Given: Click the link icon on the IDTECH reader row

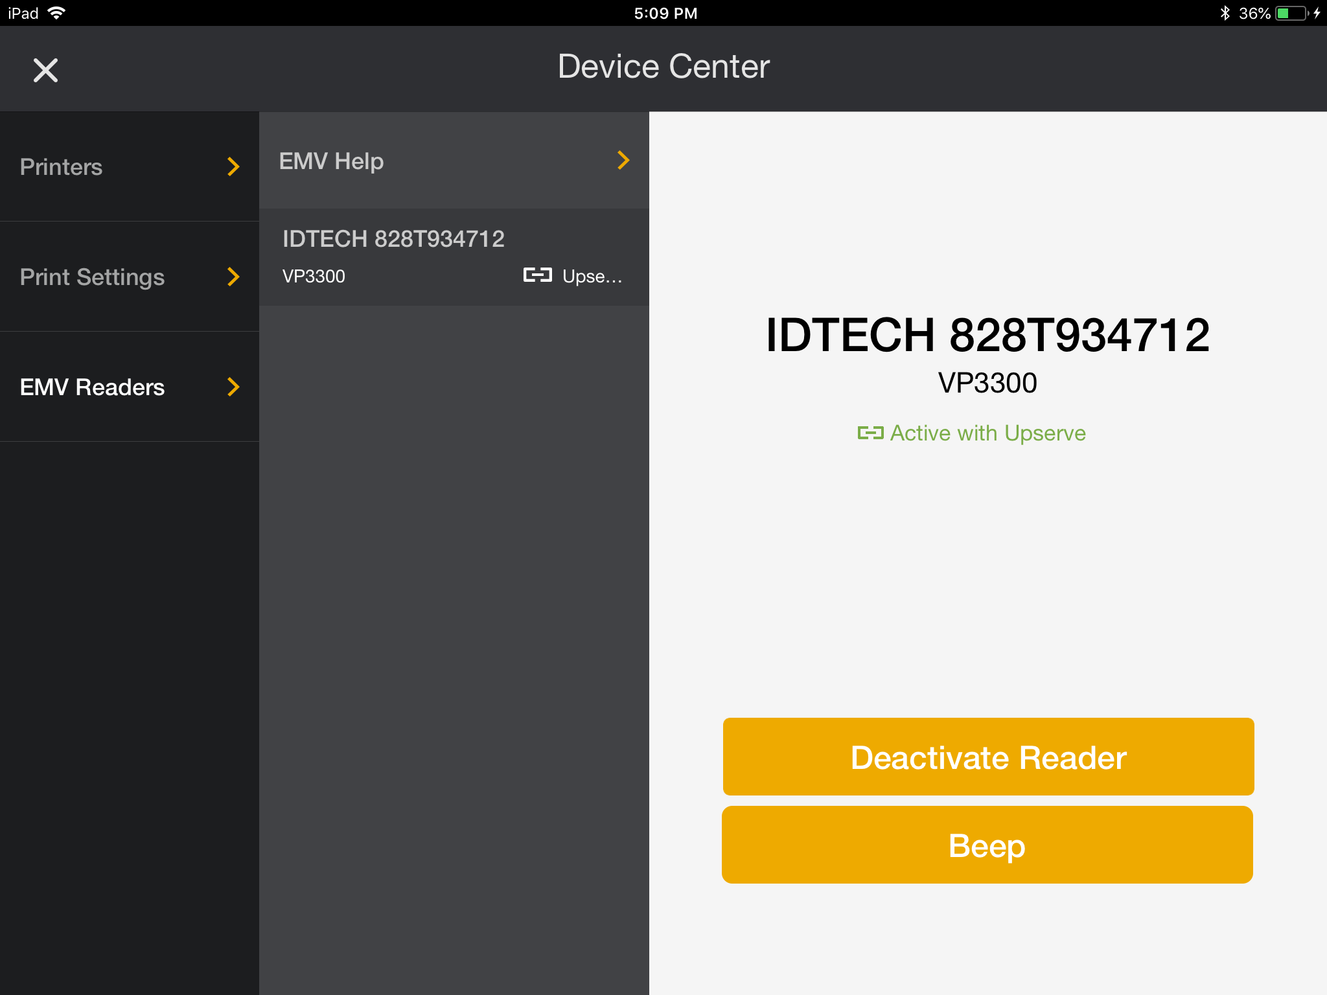Looking at the screenshot, I should tap(537, 275).
